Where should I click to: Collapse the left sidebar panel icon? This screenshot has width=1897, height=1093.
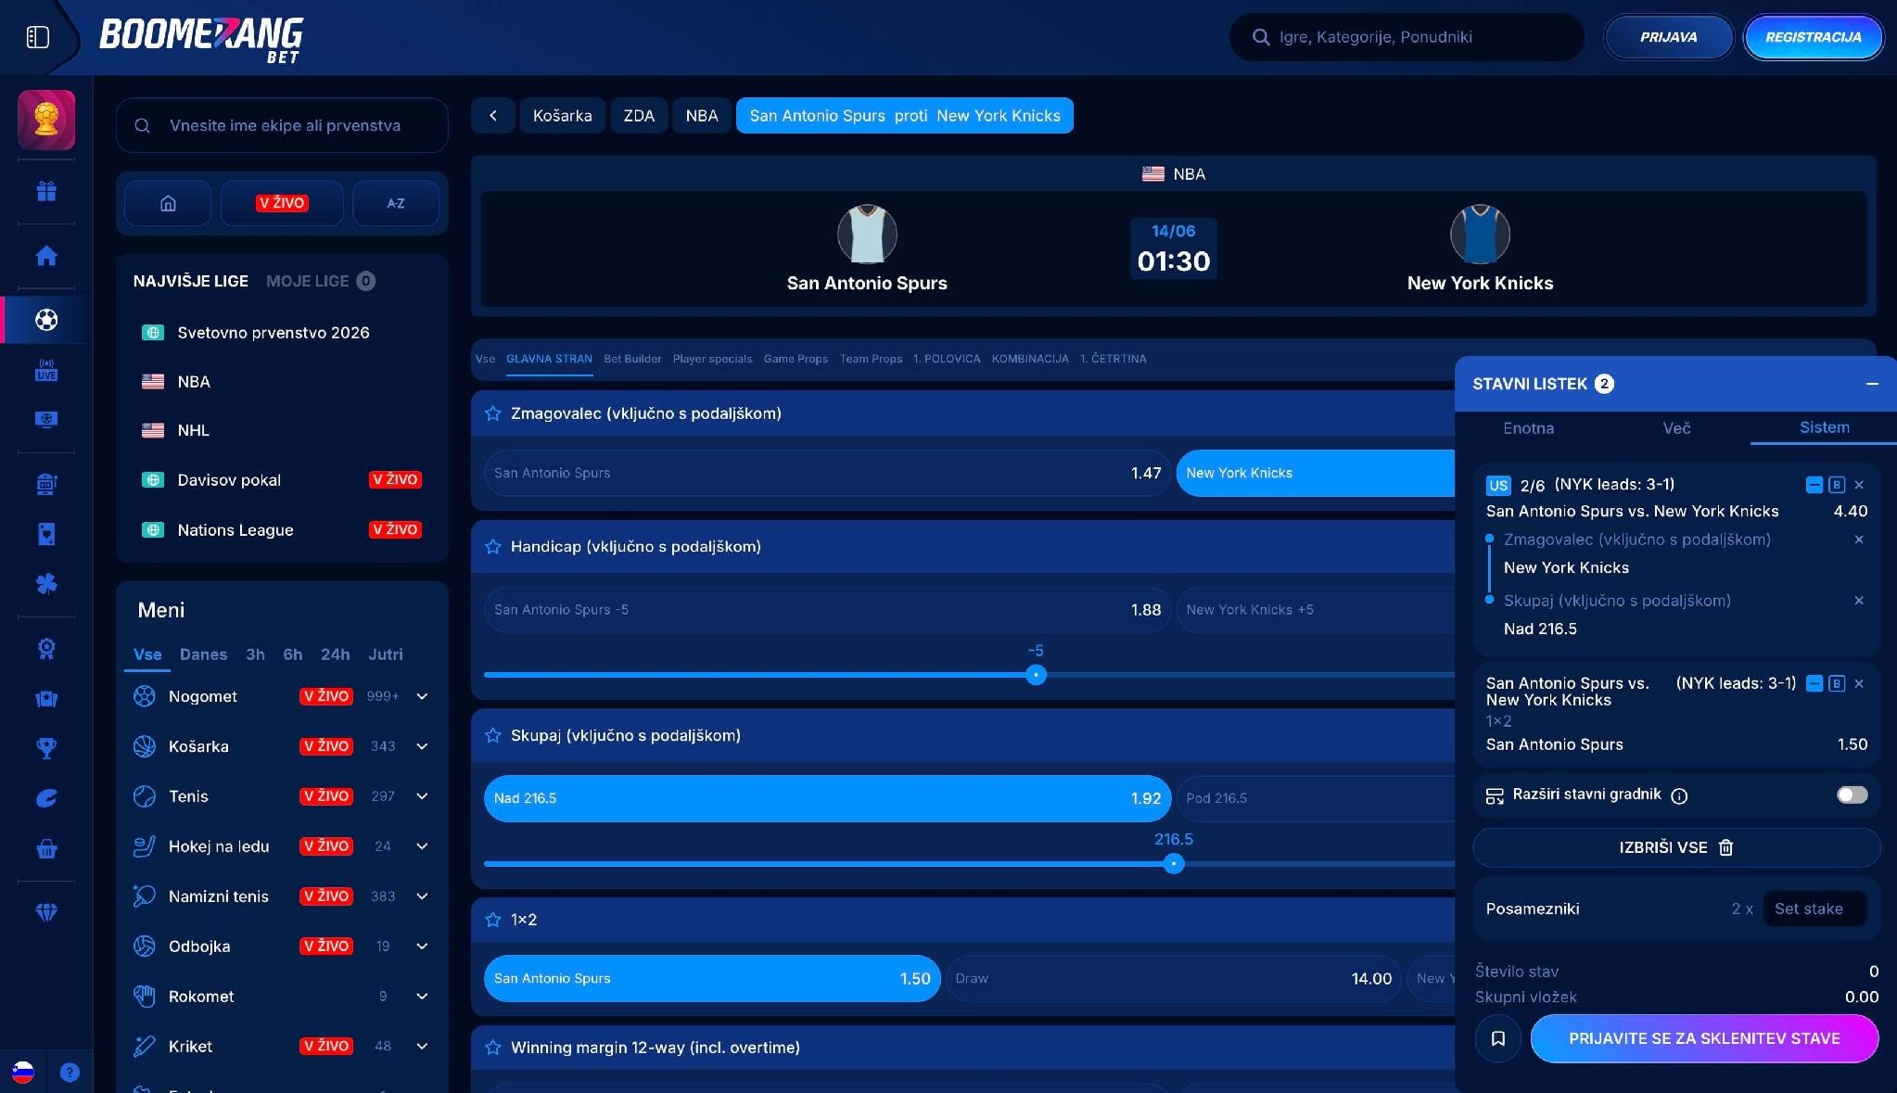point(37,37)
